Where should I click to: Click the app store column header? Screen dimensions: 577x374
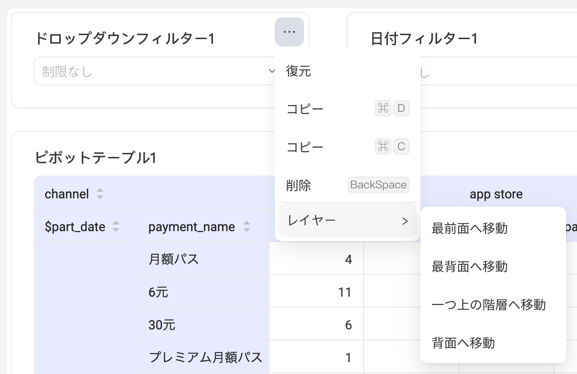(496, 194)
